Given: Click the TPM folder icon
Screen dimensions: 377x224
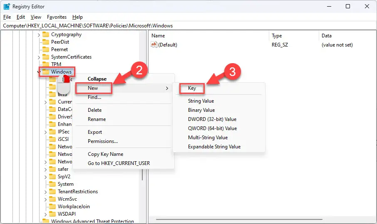Looking at the screenshot, I should 46,64.
